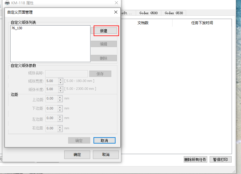This screenshot has width=241, height=174.
Task: Click the 新建 button to create paper
Action: [x=104, y=31]
